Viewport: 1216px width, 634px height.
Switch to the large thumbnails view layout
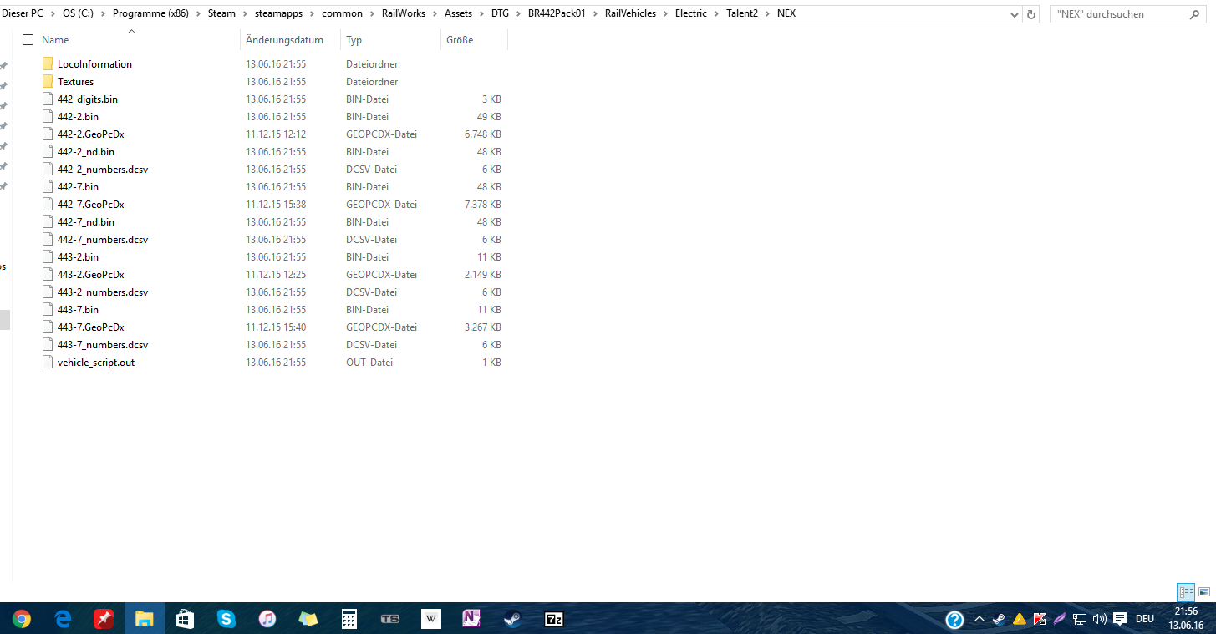tap(1204, 592)
